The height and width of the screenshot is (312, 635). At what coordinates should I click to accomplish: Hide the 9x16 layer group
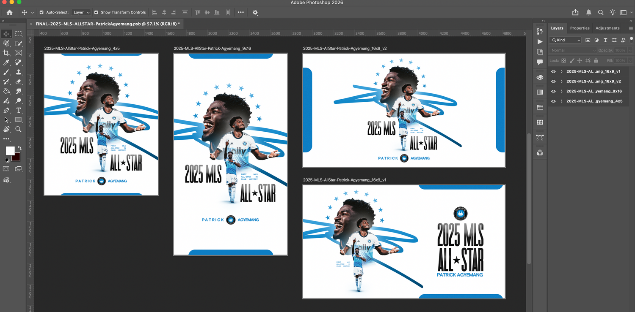point(553,91)
